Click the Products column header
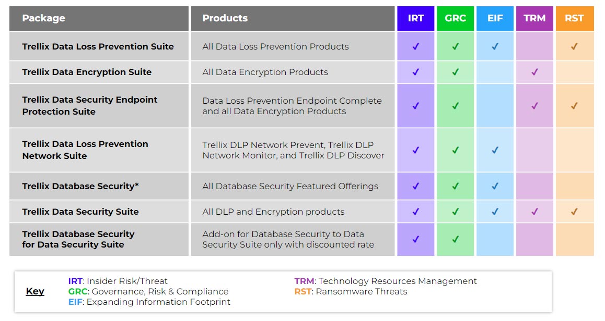605x321 pixels. 225,18
